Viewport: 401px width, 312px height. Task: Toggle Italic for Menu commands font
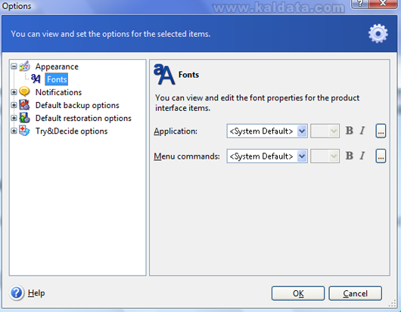click(x=362, y=156)
